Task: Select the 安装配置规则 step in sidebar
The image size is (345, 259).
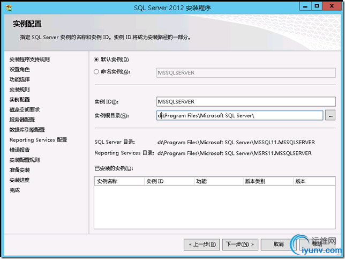Action: point(25,160)
